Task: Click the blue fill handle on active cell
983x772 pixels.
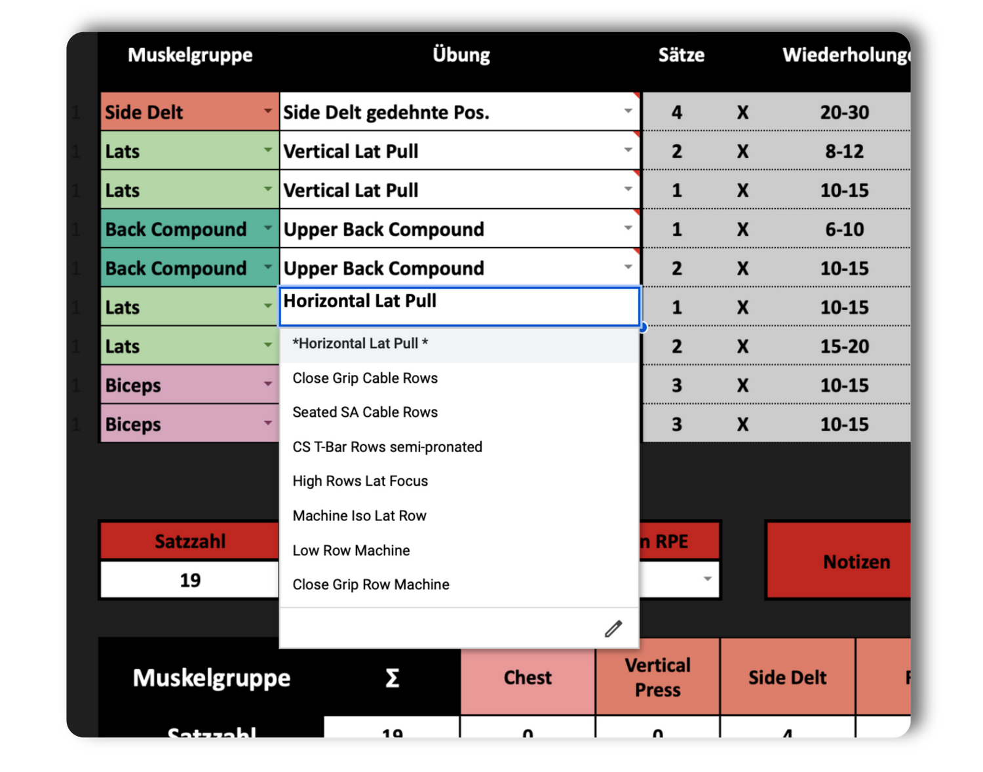Action: click(642, 327)
